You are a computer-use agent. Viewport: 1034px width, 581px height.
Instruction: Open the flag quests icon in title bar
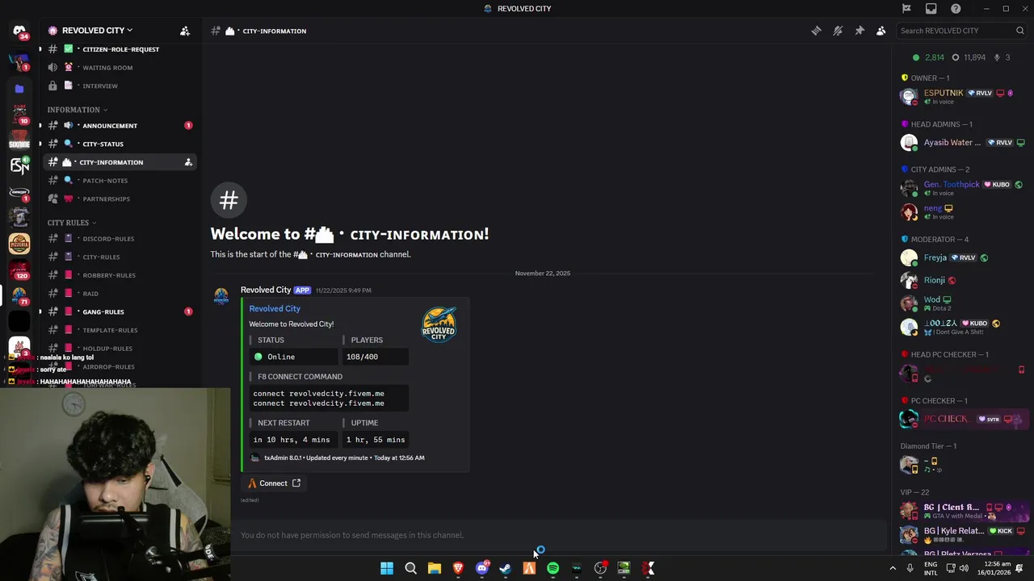click(906, 9)
